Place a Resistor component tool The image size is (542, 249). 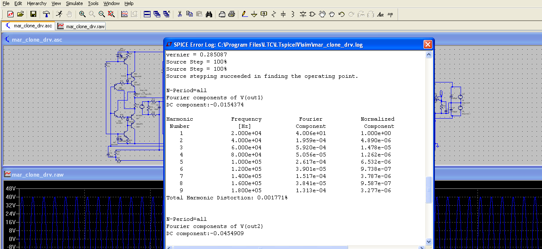(274, 14)
